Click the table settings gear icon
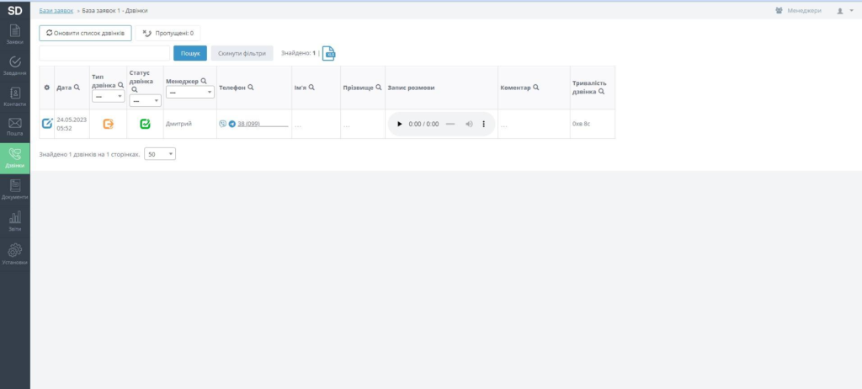Screen dimensions: 862x389 point(46,88)
